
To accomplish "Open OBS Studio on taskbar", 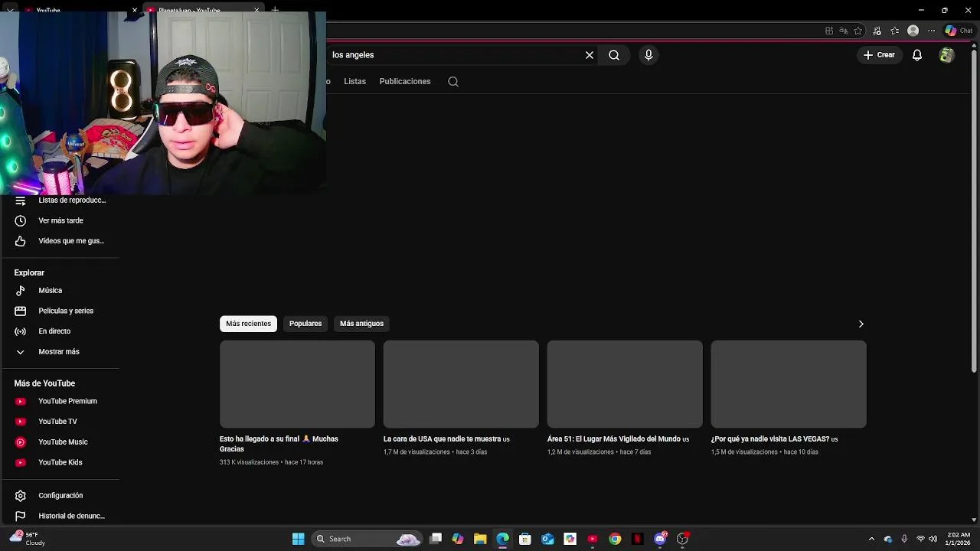I will 682,539.
